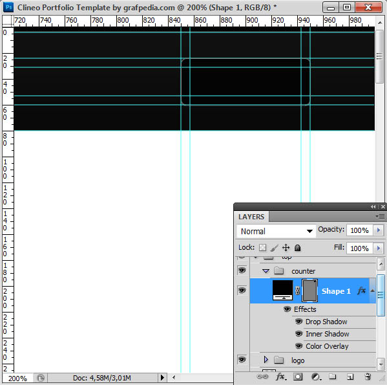Click the counter group folder icon
Screen dimensions: 387x385
tap(278, 270)
